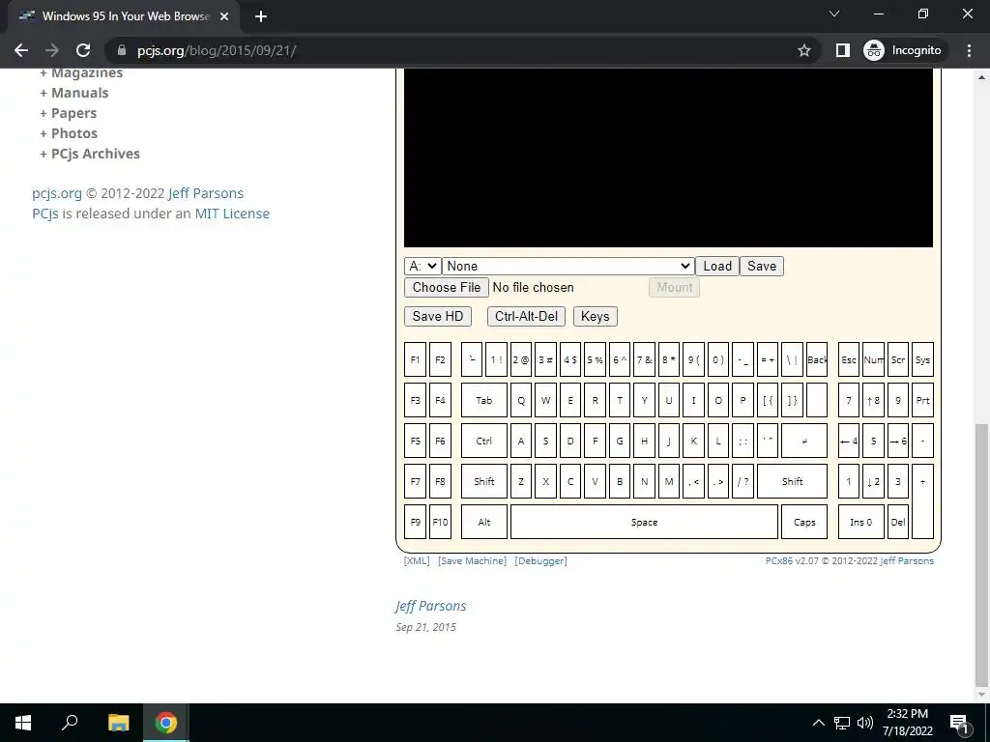Open File Explorer from the taskbar
The height and width of the screenshot is (742, 990).
click(x=118, y=723)
